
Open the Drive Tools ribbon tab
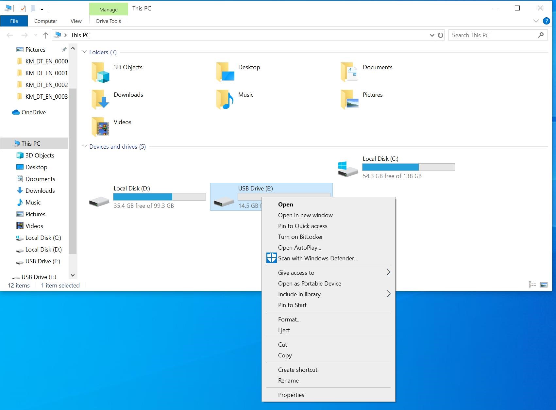(108, 21)
